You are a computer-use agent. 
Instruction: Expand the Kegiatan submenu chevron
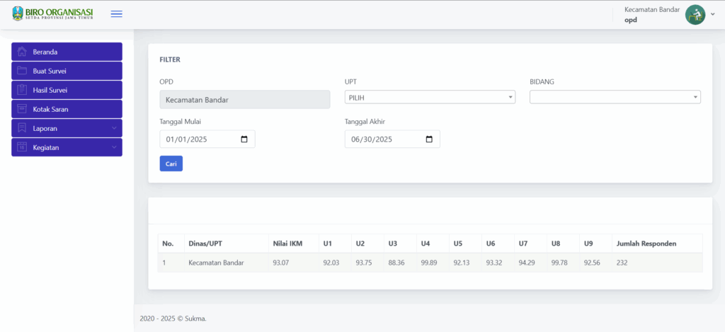(114, 147)
